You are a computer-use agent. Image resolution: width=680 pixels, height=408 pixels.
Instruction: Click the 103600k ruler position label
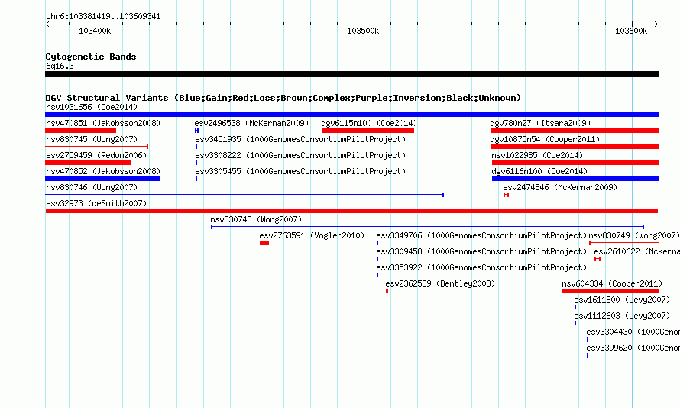631,31
